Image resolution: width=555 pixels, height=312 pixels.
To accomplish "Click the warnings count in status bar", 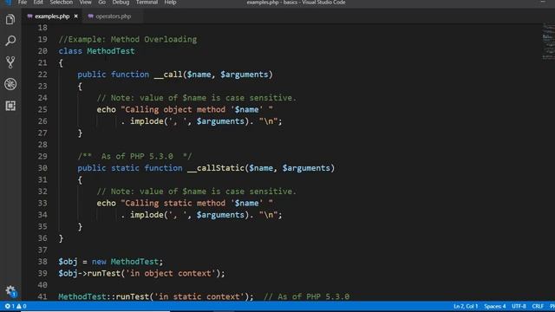I will (21, 306).
